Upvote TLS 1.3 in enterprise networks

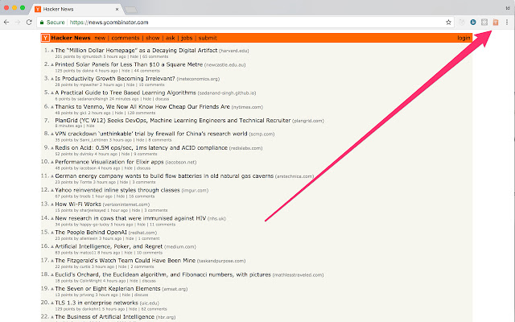[x=51, y=303]
